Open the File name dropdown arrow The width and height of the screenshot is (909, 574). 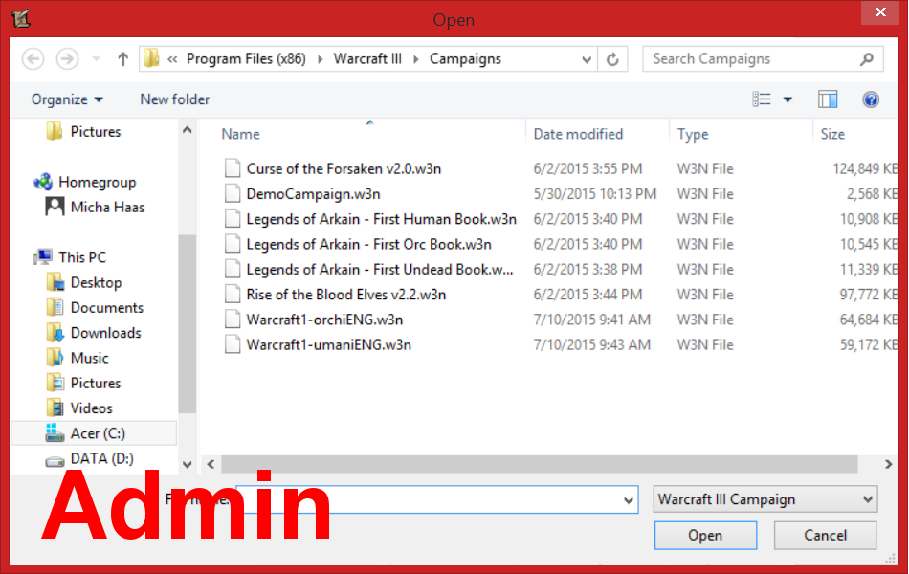coord(629,499)
